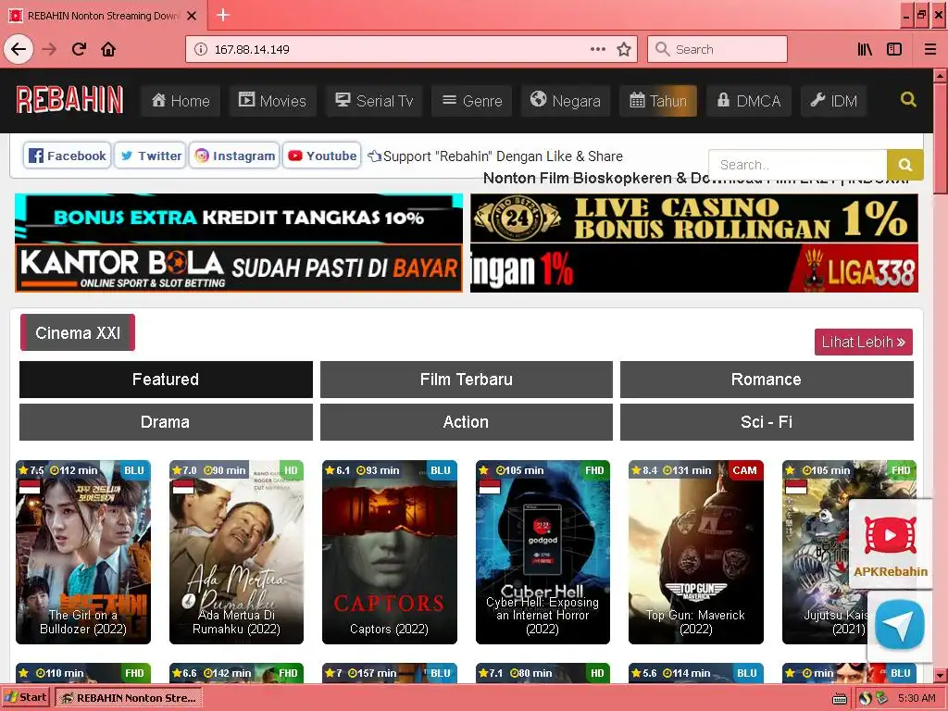Viewport: 948px width, 711px height.
Task: Click the Twitter share button
Action: [x=150, y=156]
